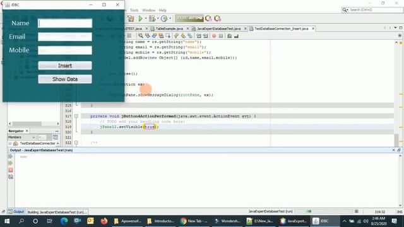Click the Show Data button in JDBC window

pyautogui.click(x=65, y=79)
